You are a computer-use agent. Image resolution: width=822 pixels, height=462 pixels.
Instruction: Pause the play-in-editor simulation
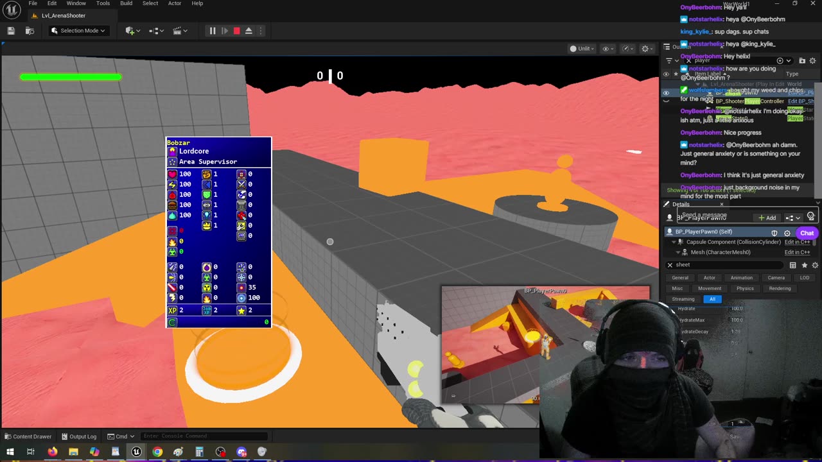tap(213, 31)
